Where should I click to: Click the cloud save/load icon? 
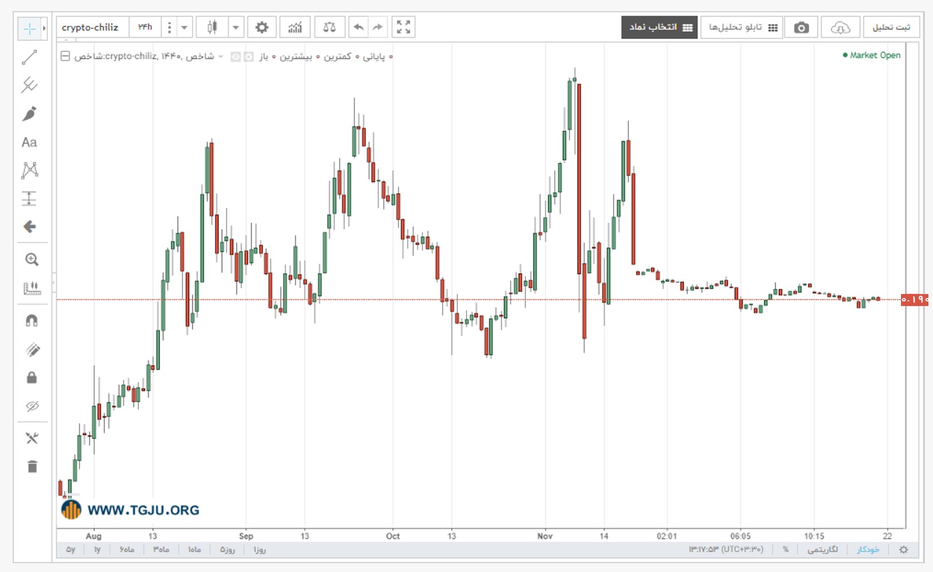tap(840, 27)
